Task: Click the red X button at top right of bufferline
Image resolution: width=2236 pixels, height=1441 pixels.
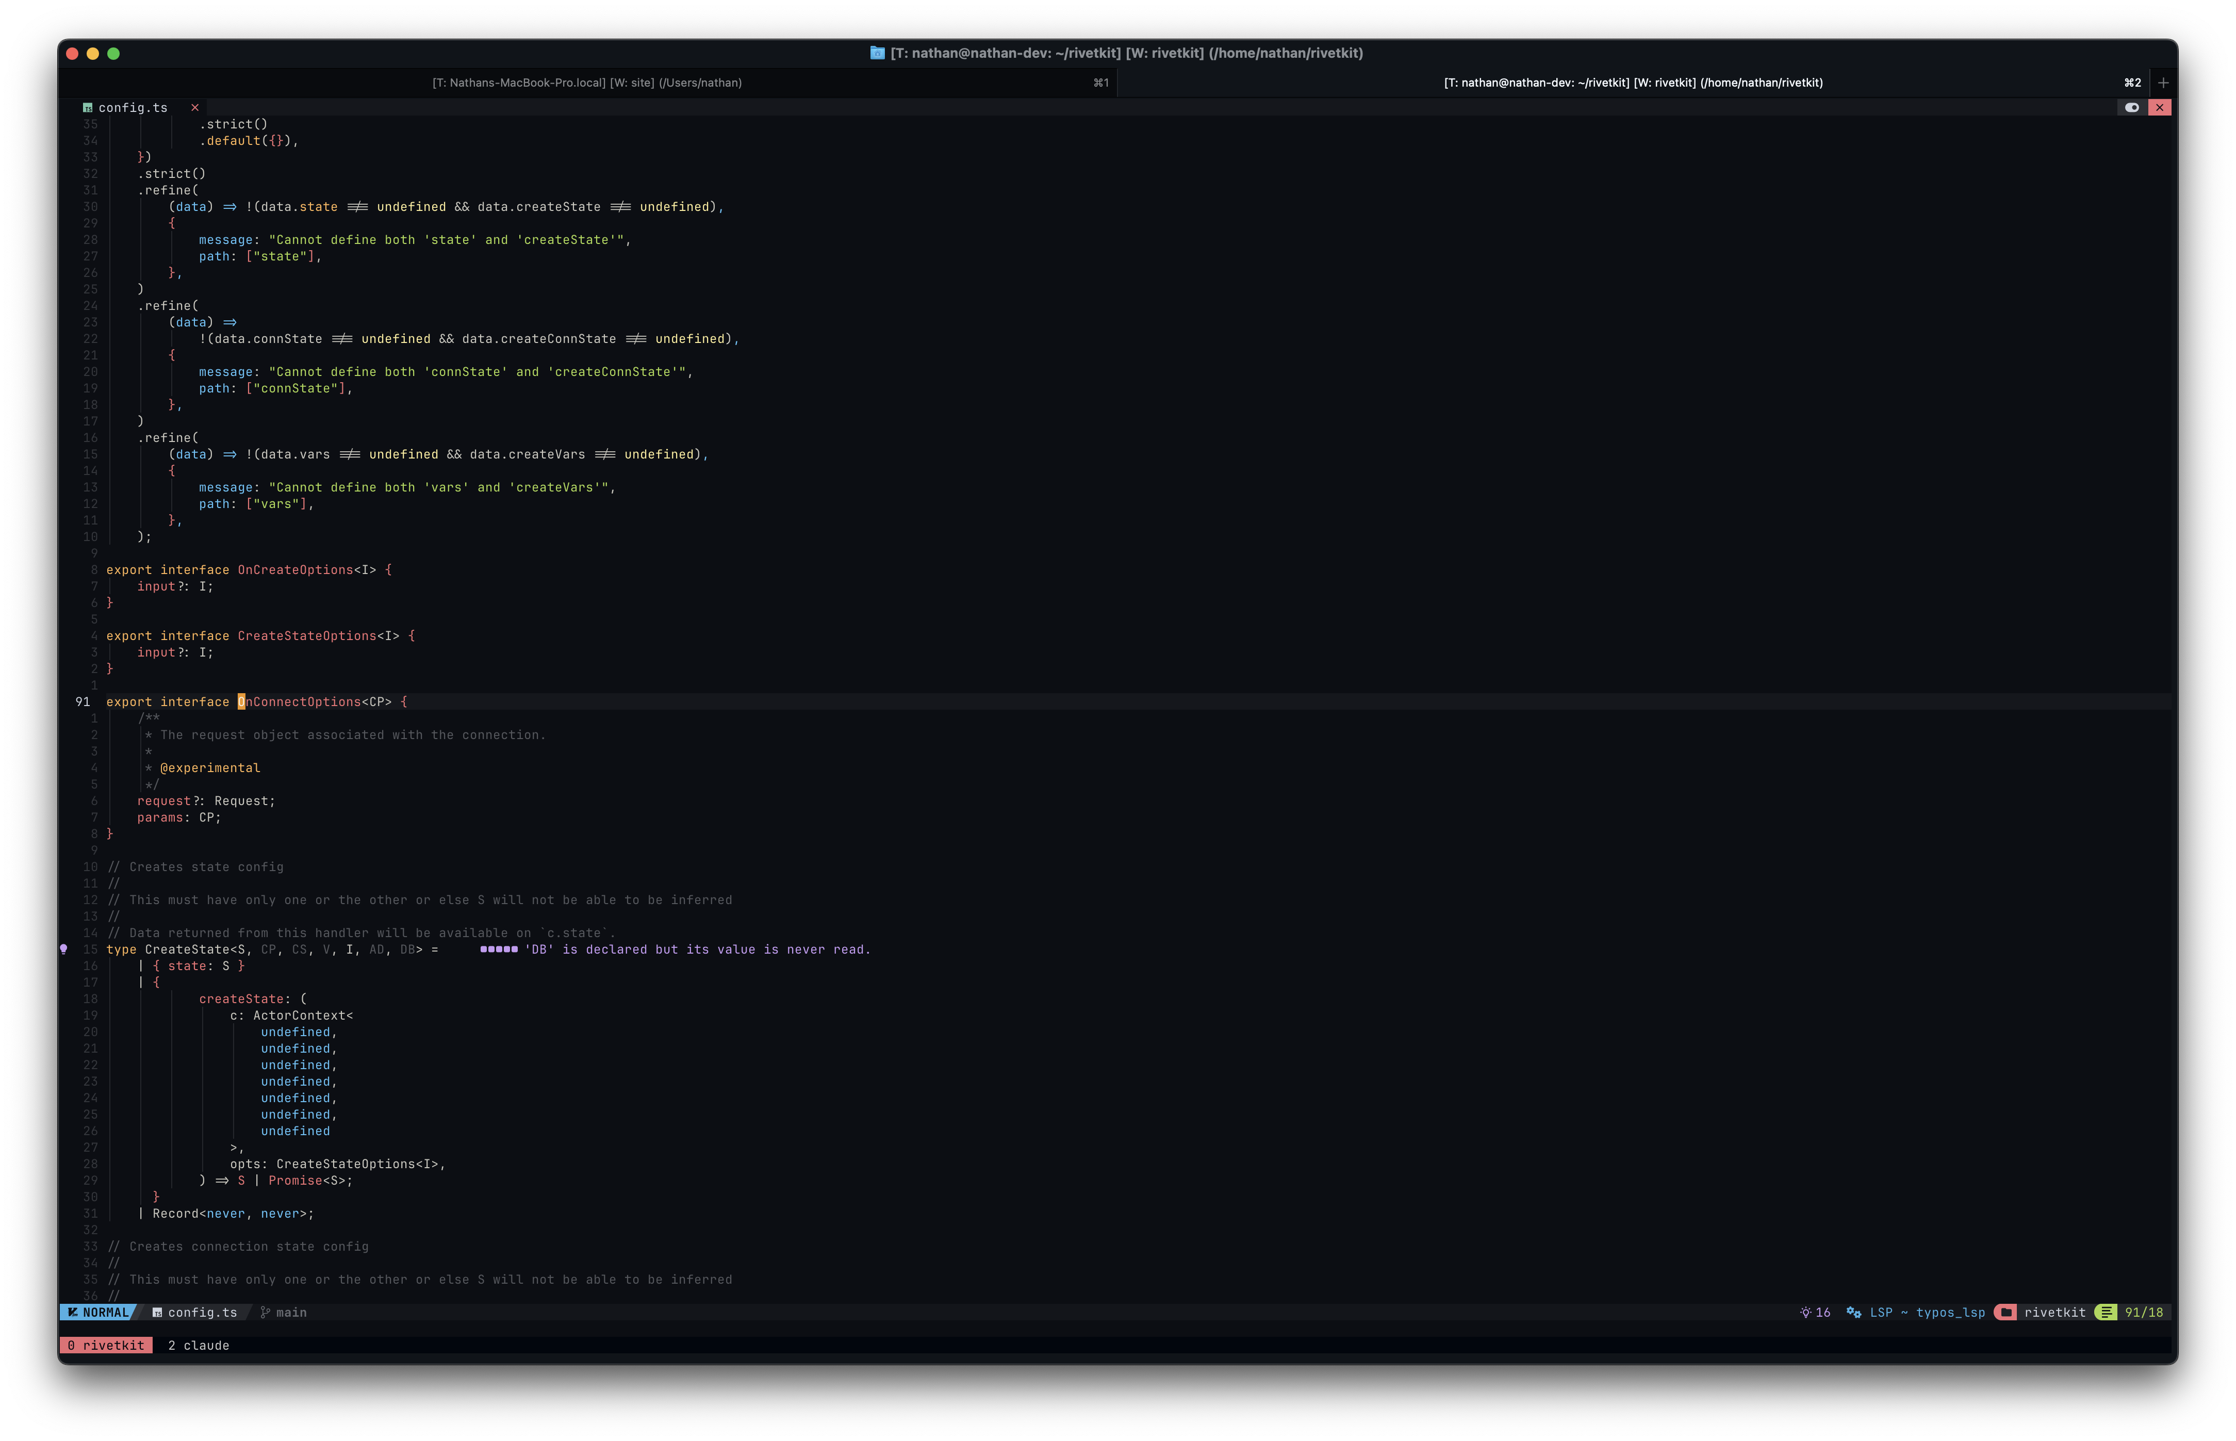Action: 2159,108
